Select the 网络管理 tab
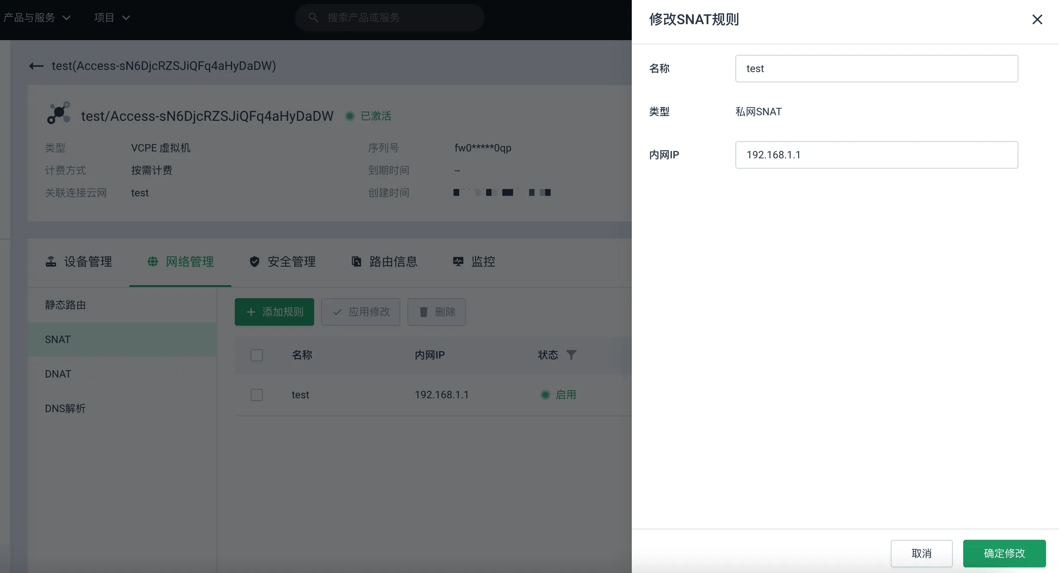This screenshot has height=573, width=1059. pos(180,261)
